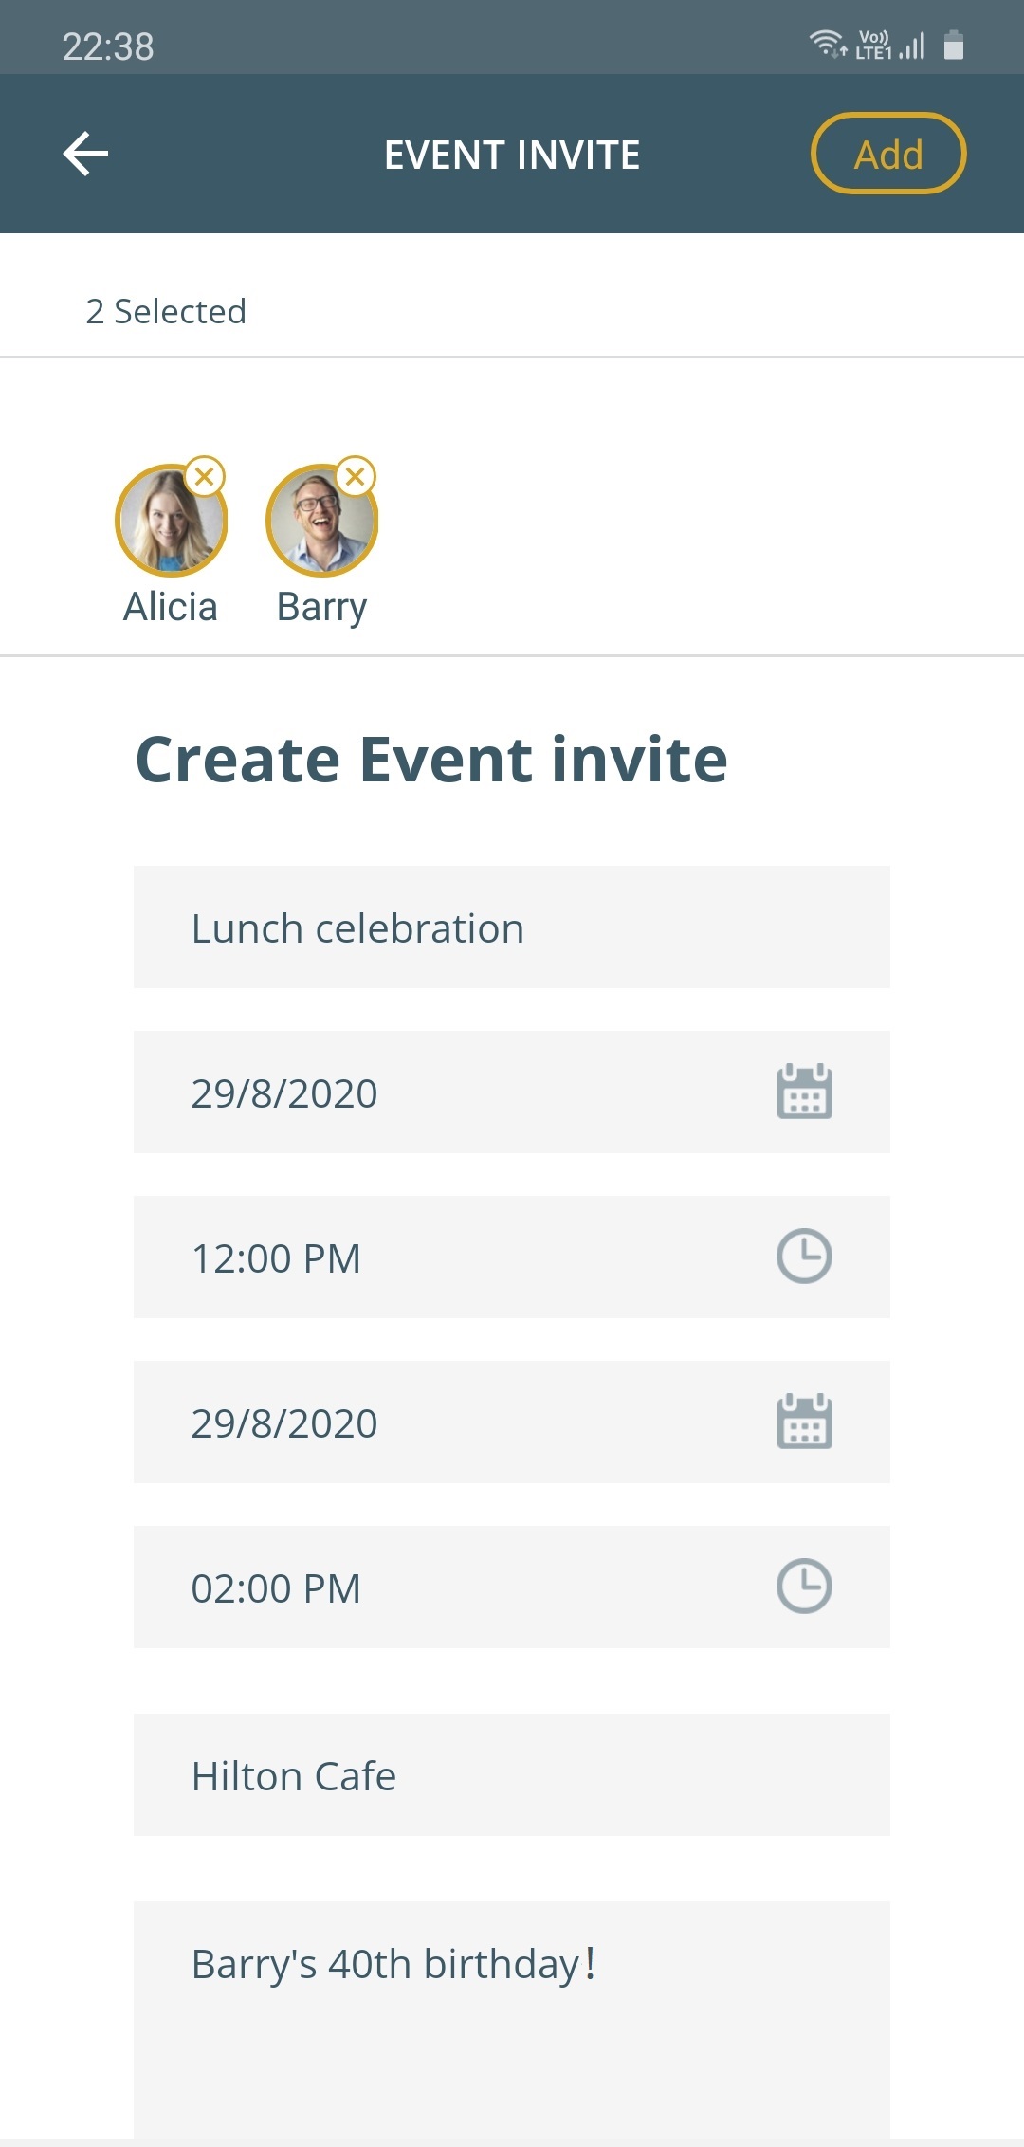Image resolution: width=1024 pixels, height=2147 pixels.
Task: Select Alicia's profile photo
Action: click(x=171, y=521)
